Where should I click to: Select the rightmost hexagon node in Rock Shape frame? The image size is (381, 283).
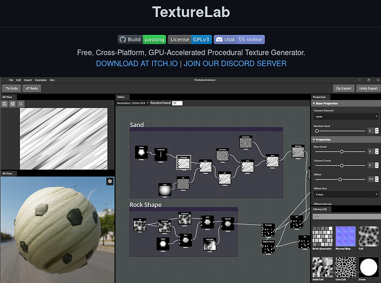click(228, 224)
